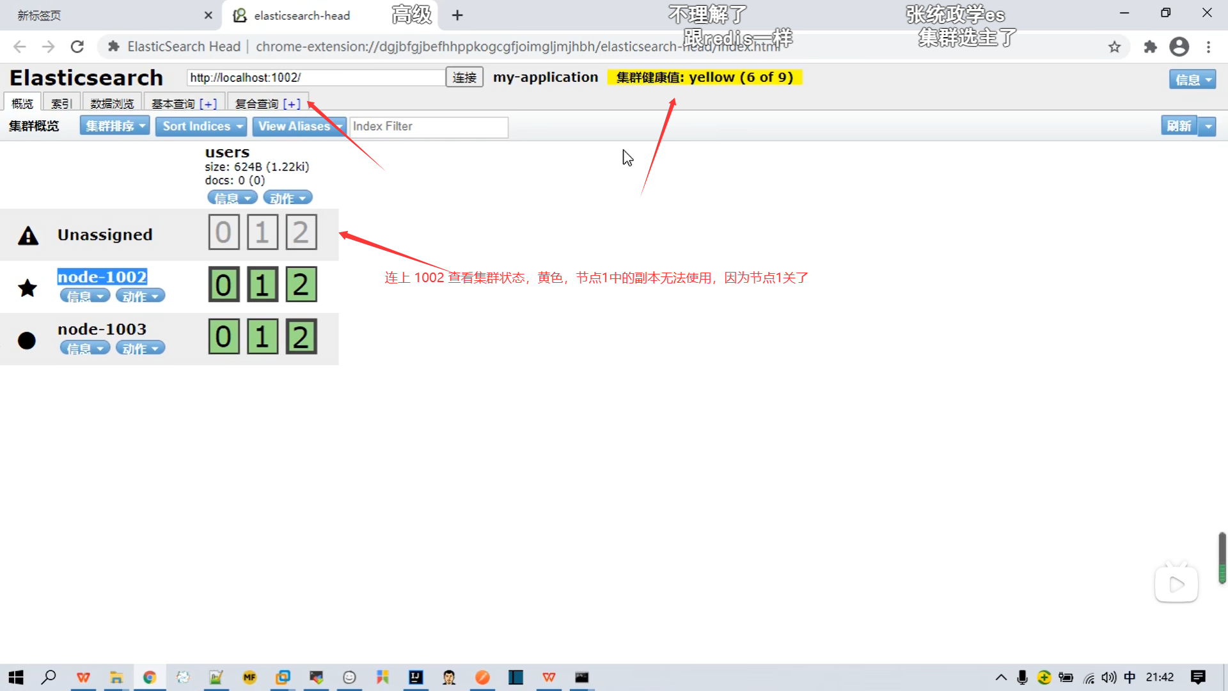Bookmark page with the star icon
The width and height of the screenshot is (1228, 691).
click(x=1114, y=47)
